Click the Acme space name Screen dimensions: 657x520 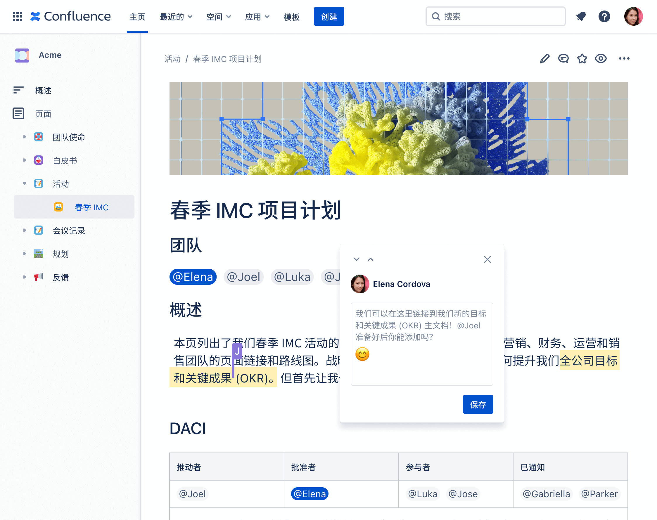pyautogui.click(x=50, y=55)
